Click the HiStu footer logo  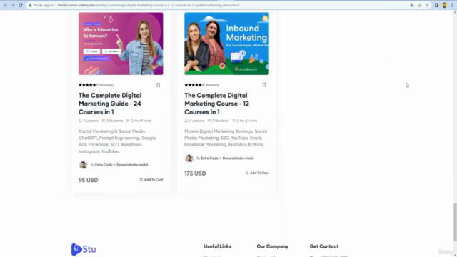(84, 249)
